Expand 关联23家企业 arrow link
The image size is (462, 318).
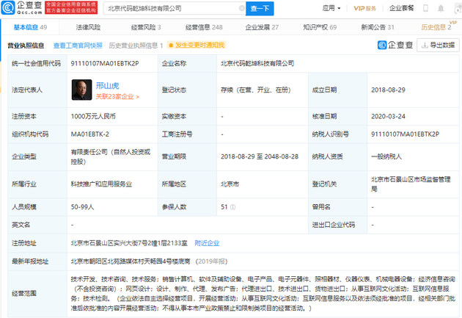tap(117, 96)
